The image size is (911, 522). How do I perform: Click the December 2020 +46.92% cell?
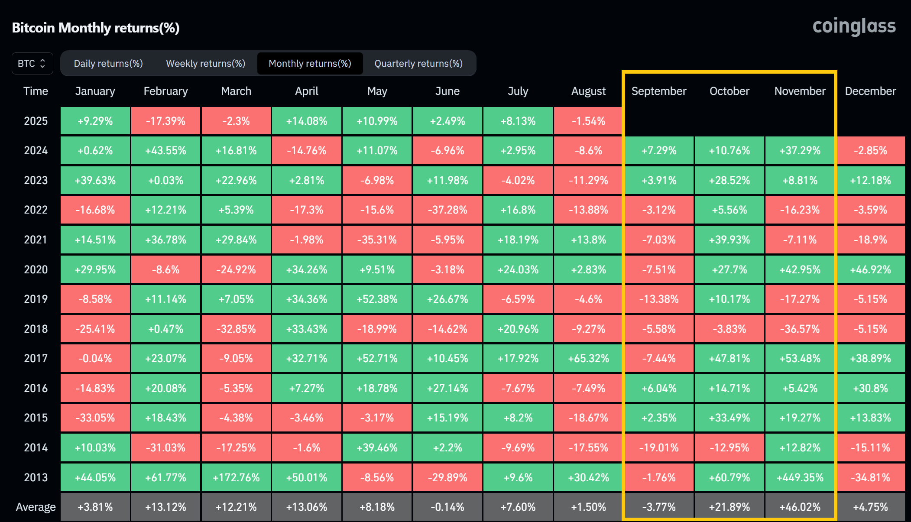870,269
